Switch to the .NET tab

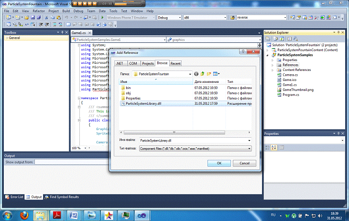120,63
